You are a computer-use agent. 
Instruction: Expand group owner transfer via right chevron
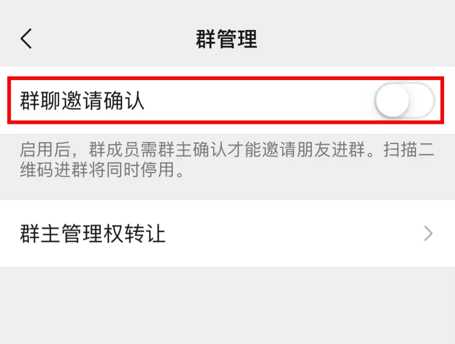point(428,234)
